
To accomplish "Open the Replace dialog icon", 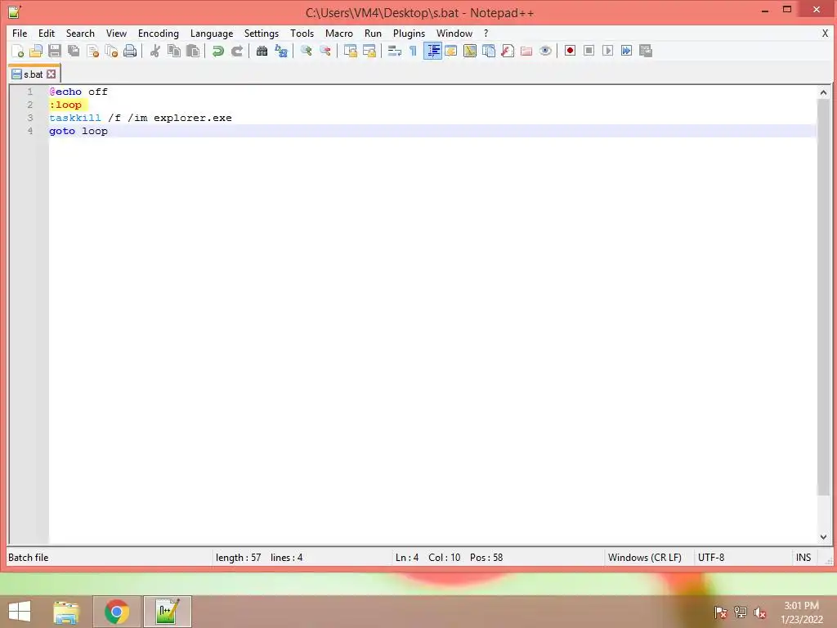I will coord(281,51).
